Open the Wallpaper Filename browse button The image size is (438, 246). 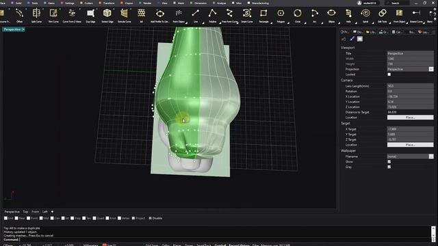pos(431,156)
